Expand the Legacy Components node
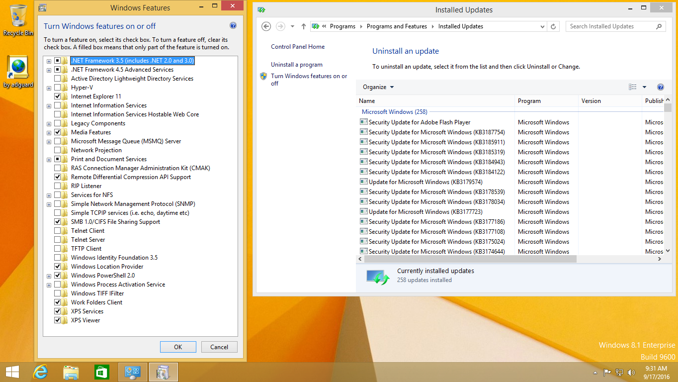The width and height of the screenshot is (678, 382). [x=49, y=124]
